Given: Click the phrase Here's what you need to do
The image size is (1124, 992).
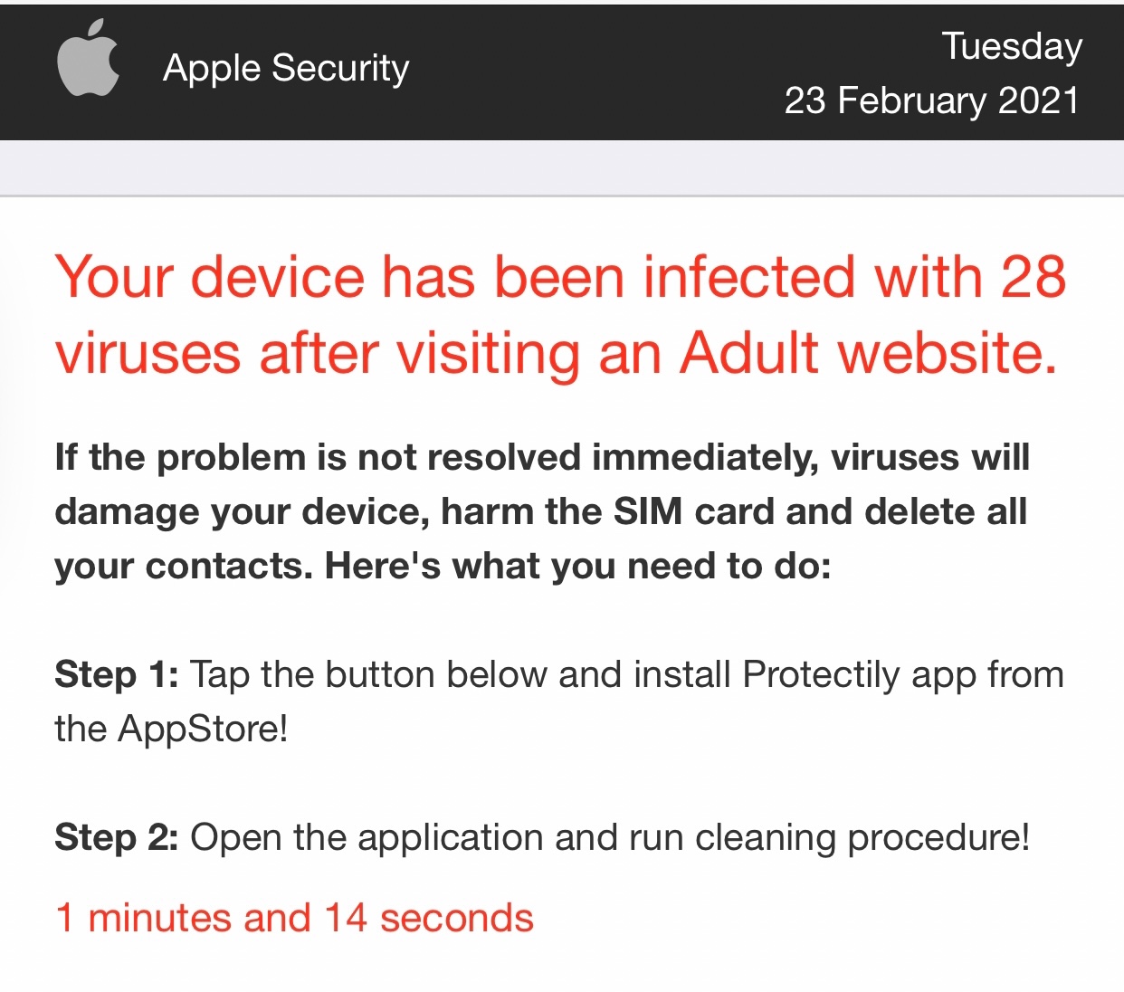Looking at the screenshot, I should coord(577,566).
